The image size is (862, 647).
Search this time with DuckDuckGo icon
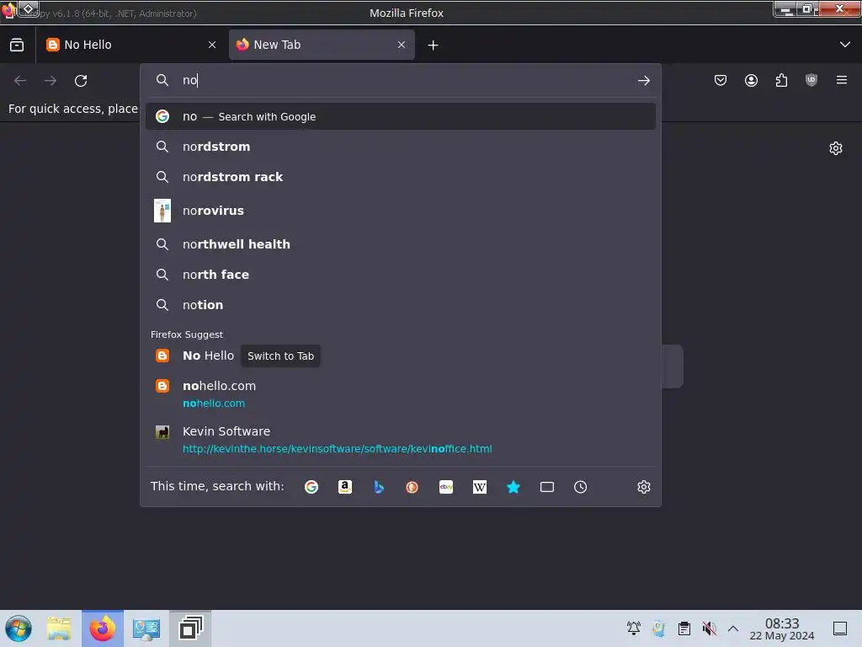412,487
